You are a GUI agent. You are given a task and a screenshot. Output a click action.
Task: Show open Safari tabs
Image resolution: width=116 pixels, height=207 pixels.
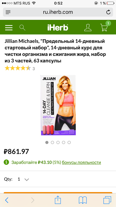click(x=107, y=200)
